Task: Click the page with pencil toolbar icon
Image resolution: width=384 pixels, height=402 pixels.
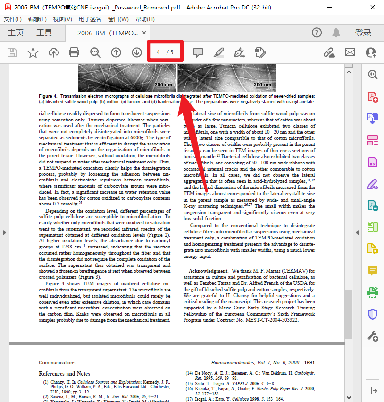Action: pyautogui.click(x=260, y=52)
